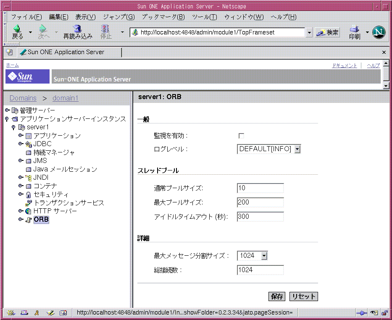Click the ORB node icon
This screenshot has width=392, height=320.
pyautogui.click(x=29, y=220)
